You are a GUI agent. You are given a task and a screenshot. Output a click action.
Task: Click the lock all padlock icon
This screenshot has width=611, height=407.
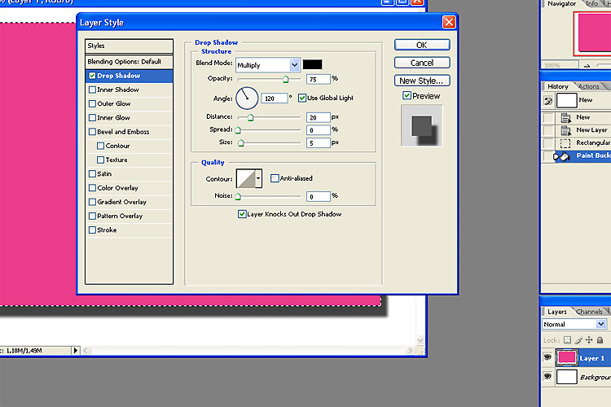(x=600, y=340)
